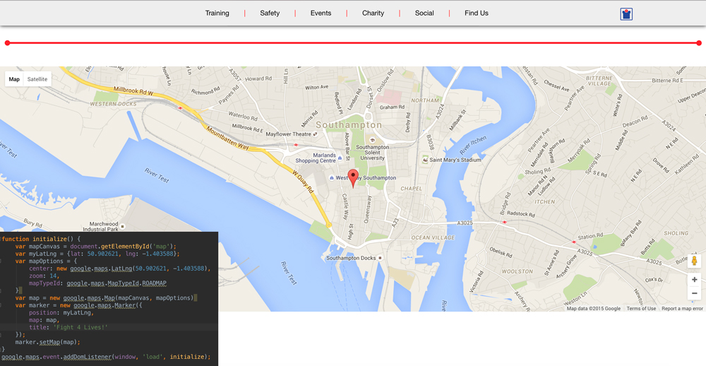Image resolution: width=706 pixels, height=366 pixels.
Task: Zoom out with the minus button
Action: (694, 293)
